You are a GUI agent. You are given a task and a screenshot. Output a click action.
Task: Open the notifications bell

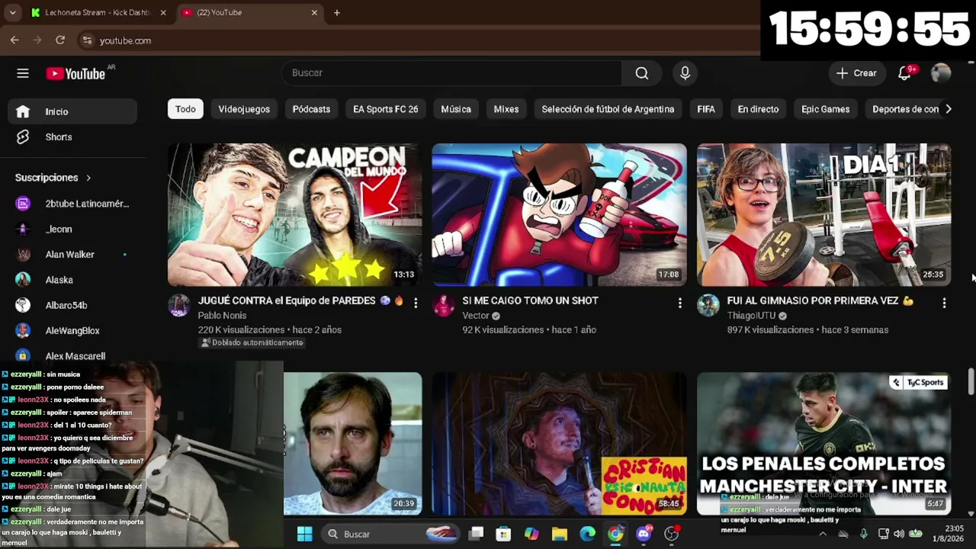click(904, 73)
